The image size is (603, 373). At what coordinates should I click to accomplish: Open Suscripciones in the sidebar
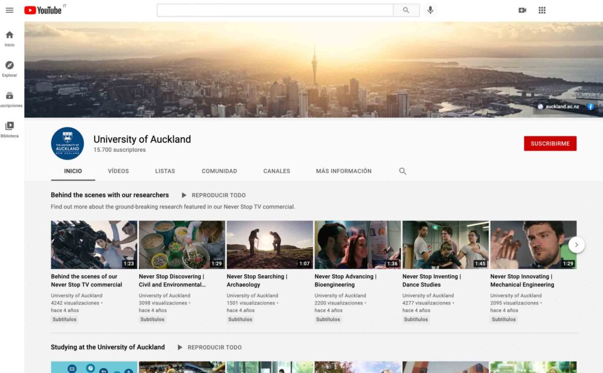[11, 99]
